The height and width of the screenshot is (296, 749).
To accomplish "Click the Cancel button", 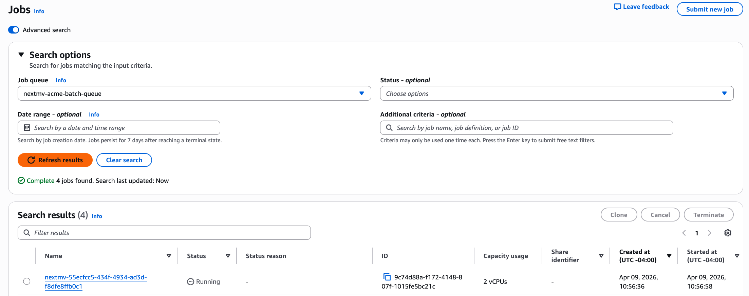I will click(660, 215).
